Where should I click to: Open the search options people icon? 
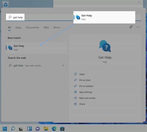[x=131, y=27]
